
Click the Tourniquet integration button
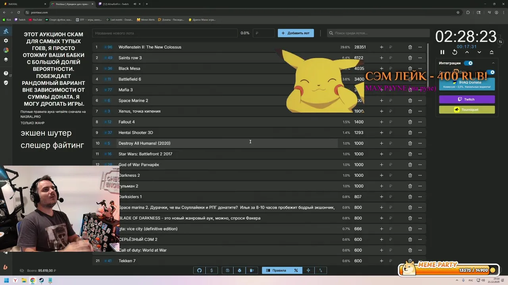point(467,110)
